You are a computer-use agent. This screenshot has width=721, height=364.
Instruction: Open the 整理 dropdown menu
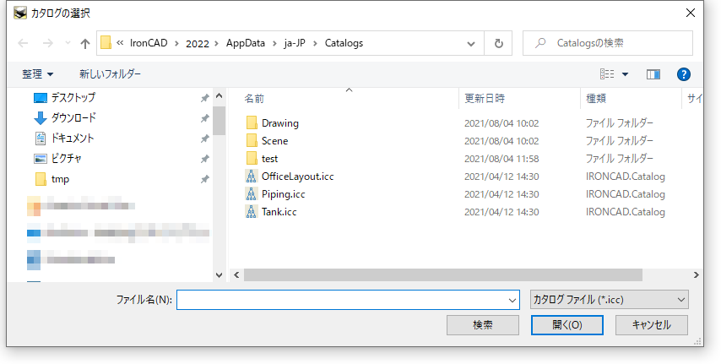(x=38, y=74)
